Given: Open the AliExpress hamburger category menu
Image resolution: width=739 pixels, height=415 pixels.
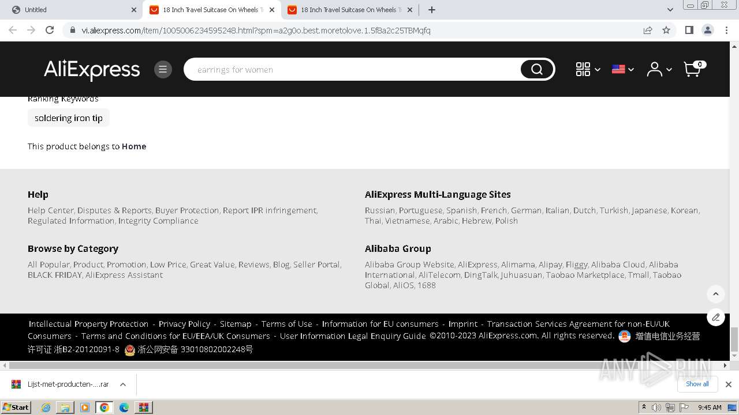Looking at the screenshot, I should (163, 70).
